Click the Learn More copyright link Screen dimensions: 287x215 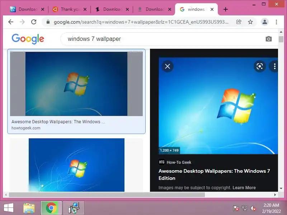(x=244, y=187)
